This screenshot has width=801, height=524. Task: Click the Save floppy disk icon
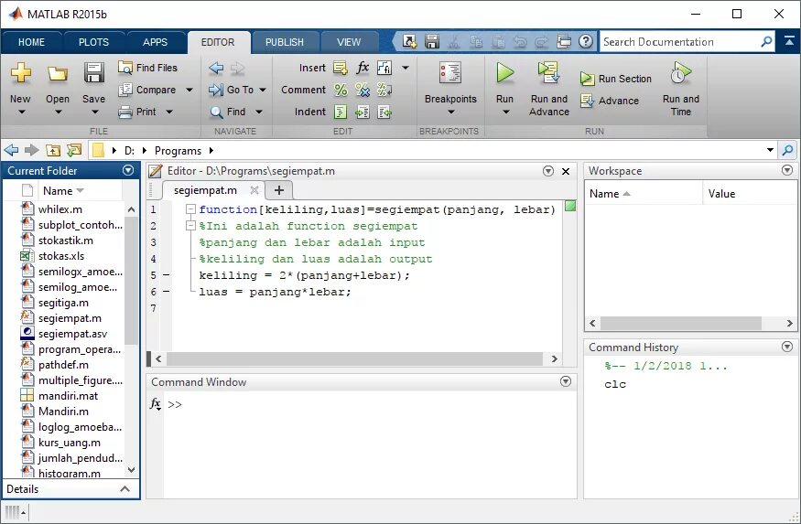pos(94,73)
